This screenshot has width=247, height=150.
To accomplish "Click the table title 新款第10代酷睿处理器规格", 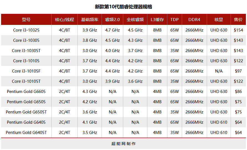I will [x=123, y=7].
